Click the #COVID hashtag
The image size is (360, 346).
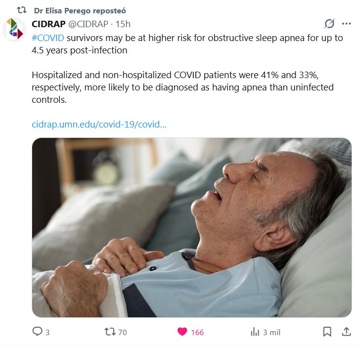point(47,38)
